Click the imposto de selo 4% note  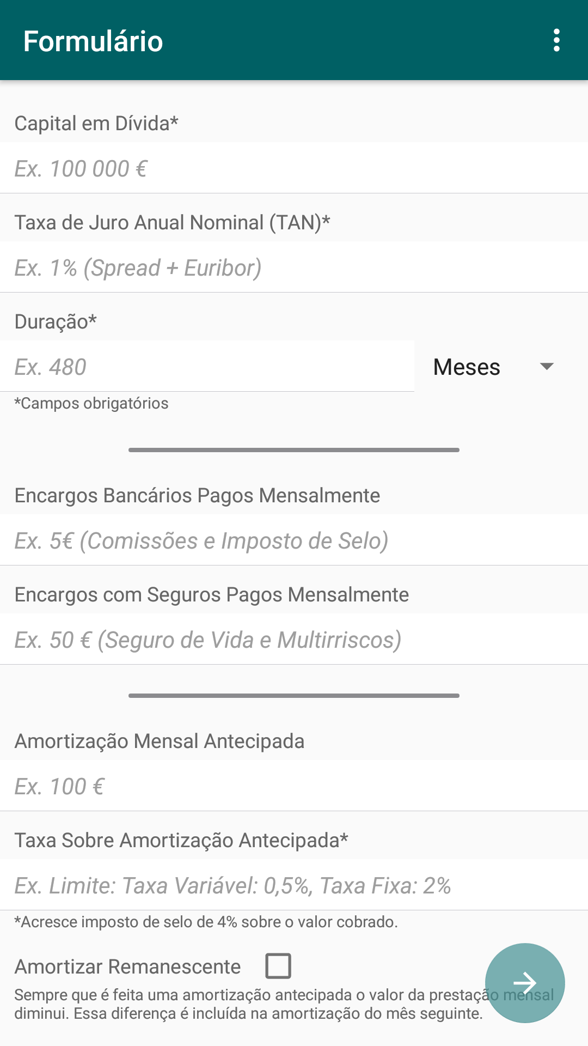click(206, 922)
